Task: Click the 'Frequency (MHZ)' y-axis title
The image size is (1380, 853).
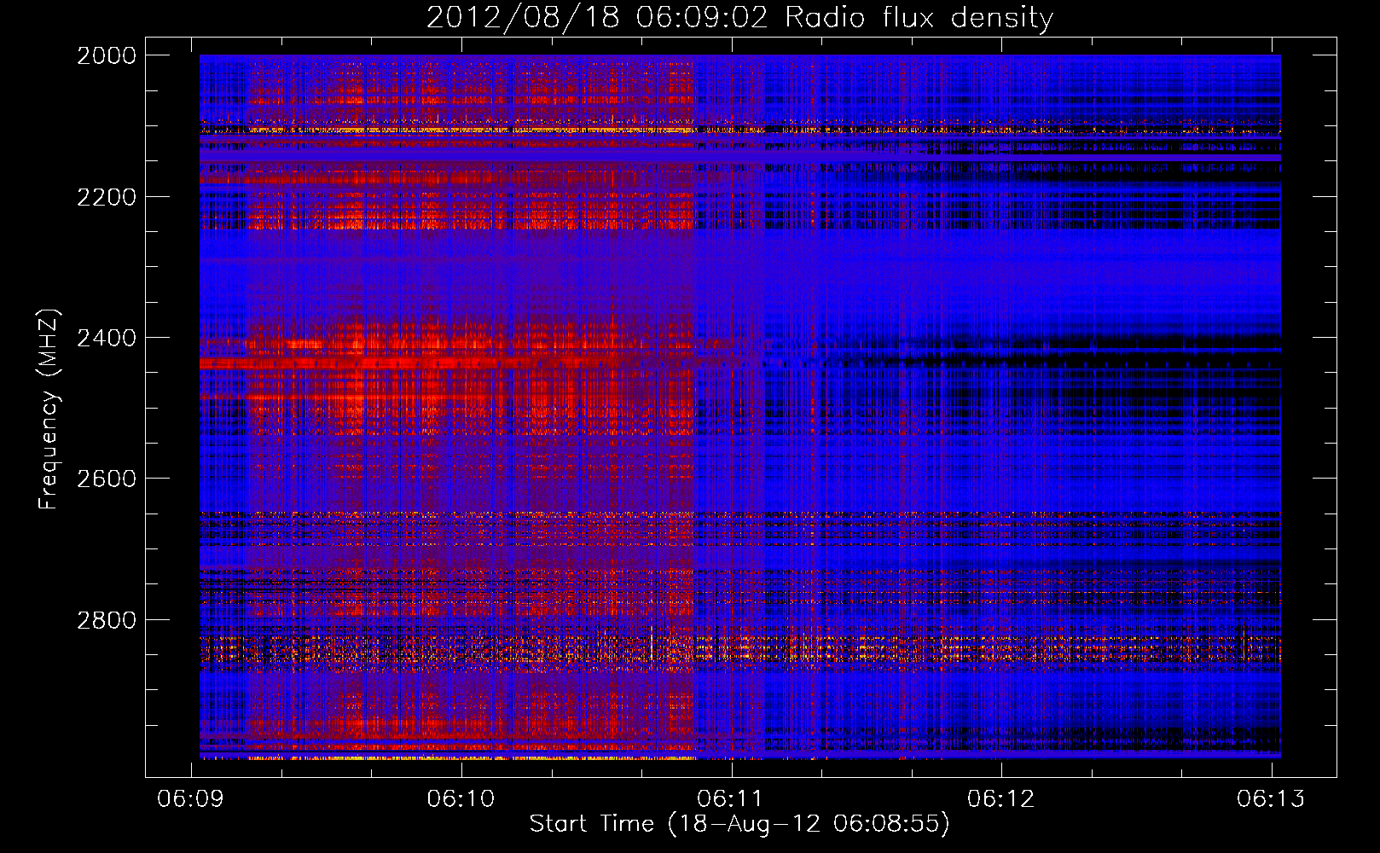Action: click(49, 409)
